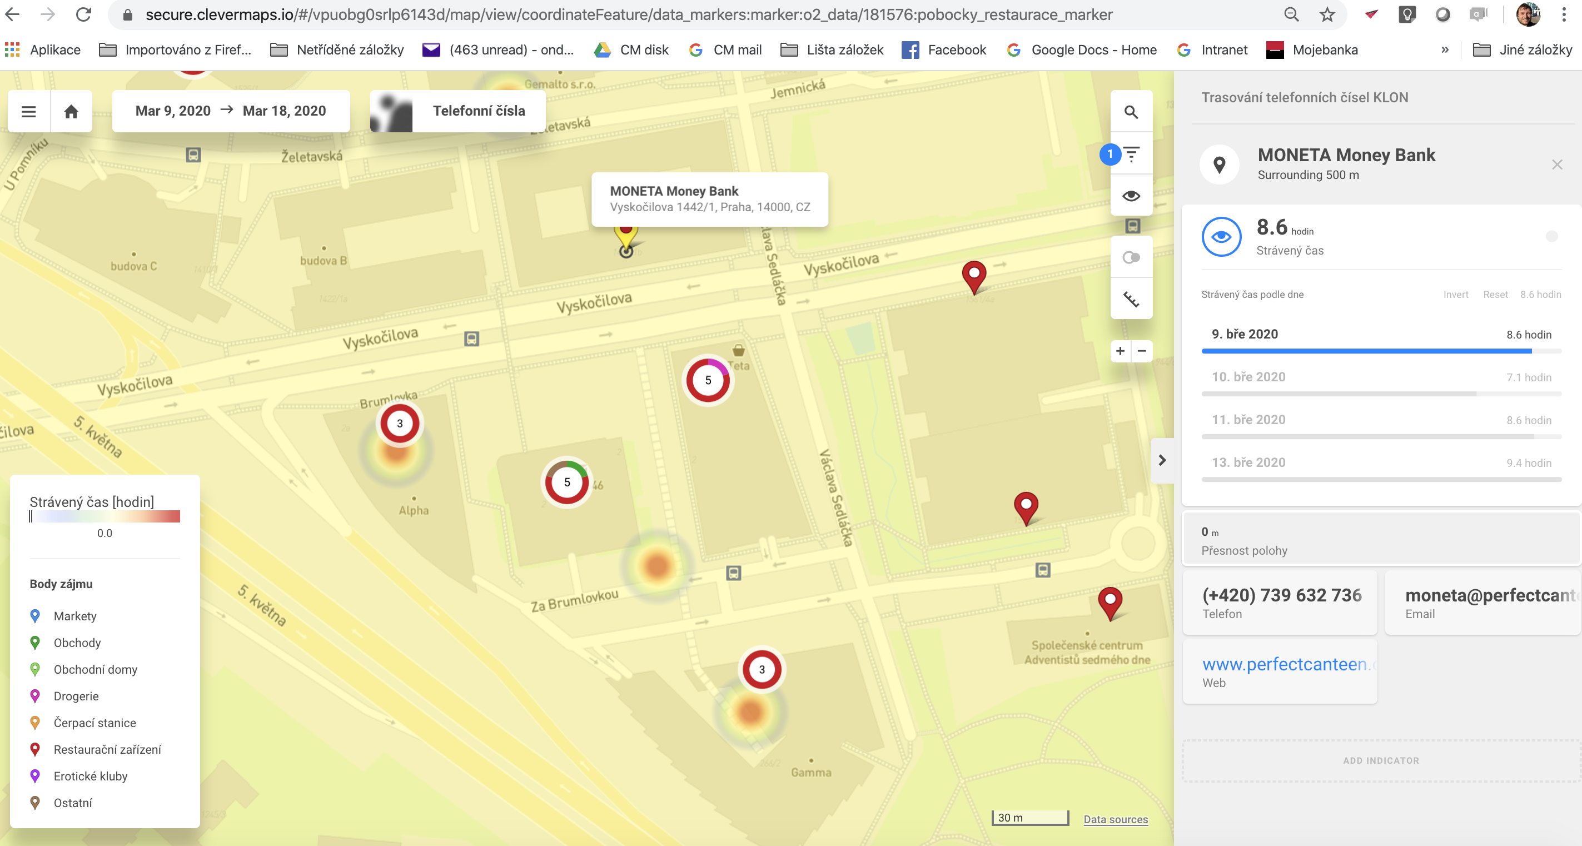The height and width of the screenshot is (846, 1582).
Task: Open the Mojebanka bookmark
Action: tap(1312, 49)
